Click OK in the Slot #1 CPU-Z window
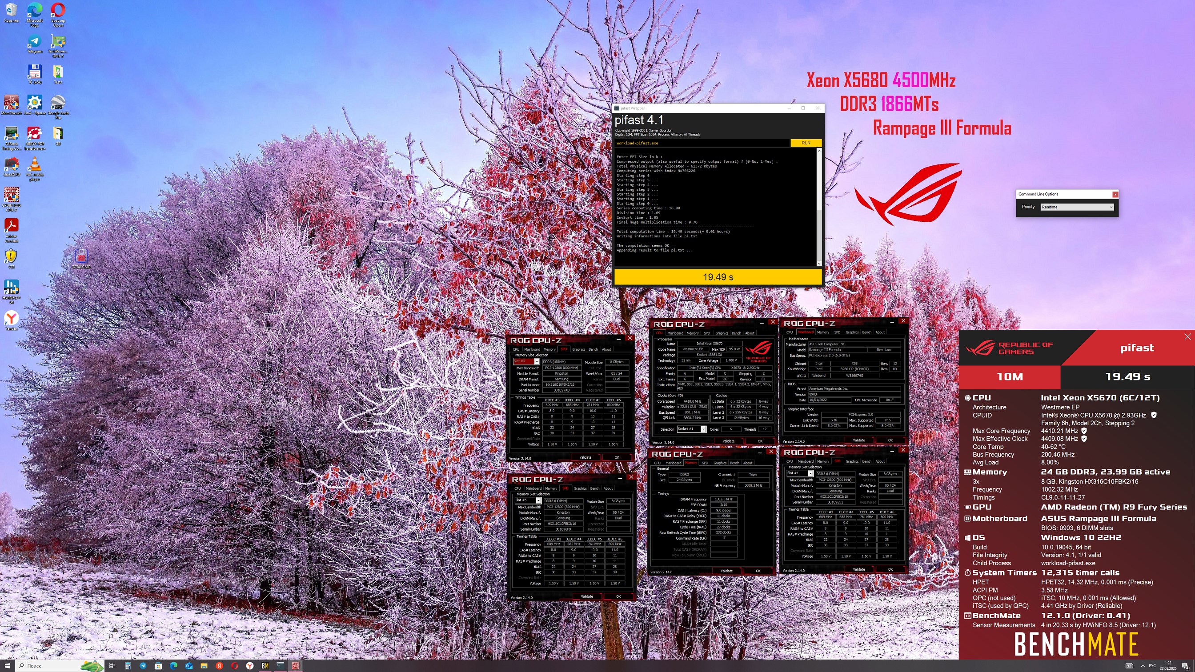This screenshot has height=672, width=1195. pos(890,569)
